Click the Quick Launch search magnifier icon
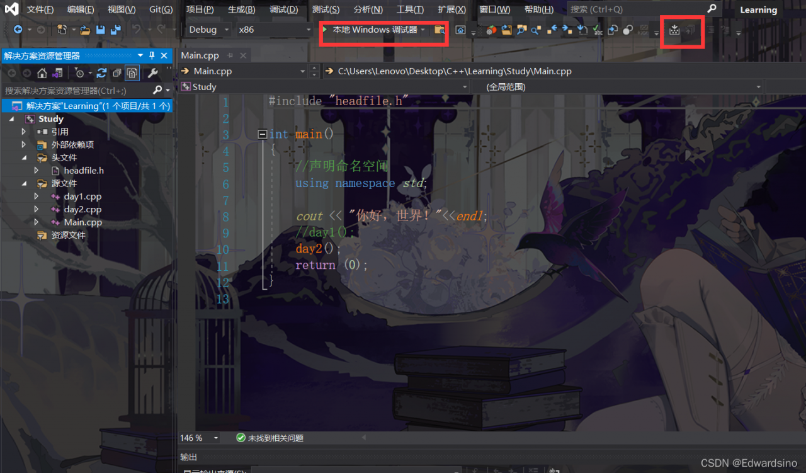806x473 pixels. pyautogui.click(x=712, y=9)
